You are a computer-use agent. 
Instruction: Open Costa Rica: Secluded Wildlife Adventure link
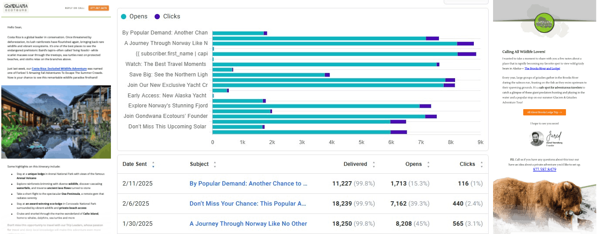[59, 69]
